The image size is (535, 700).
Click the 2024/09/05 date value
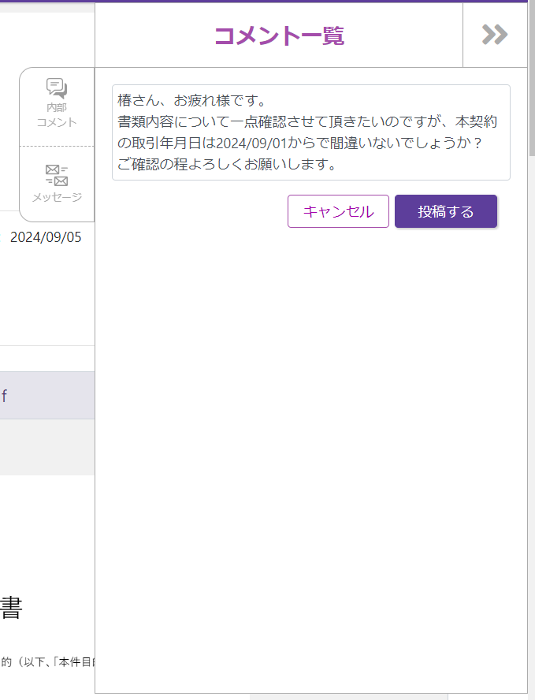pyautogui.click(x=46, y=237)
